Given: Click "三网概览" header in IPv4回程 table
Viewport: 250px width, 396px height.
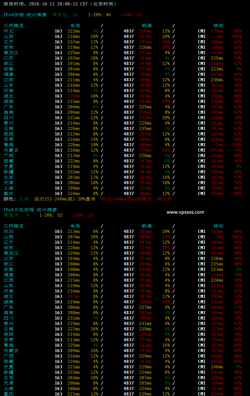Looking at the screenshot, I should 14,26.
